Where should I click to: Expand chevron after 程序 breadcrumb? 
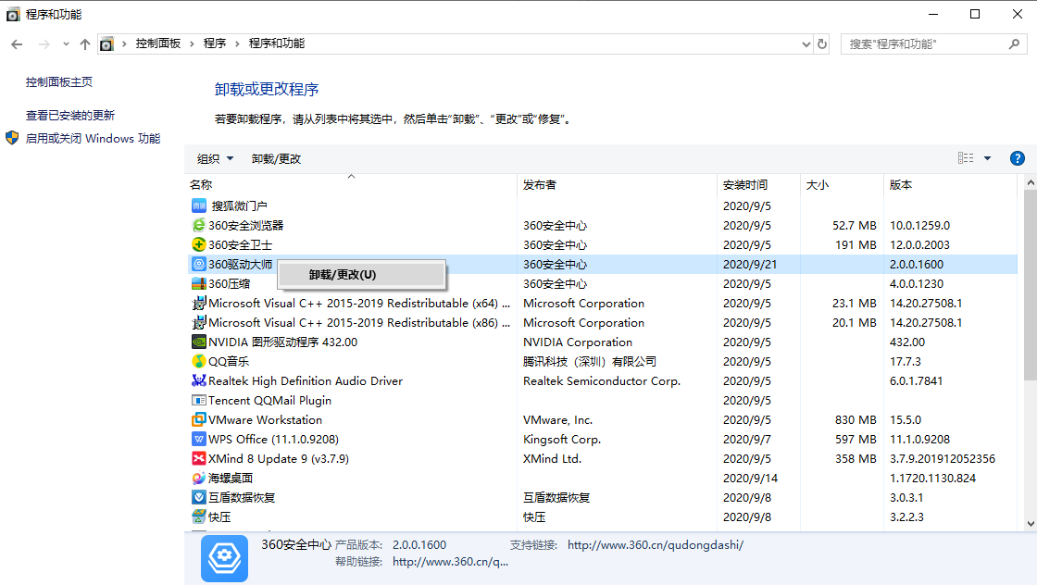[237, 44]
